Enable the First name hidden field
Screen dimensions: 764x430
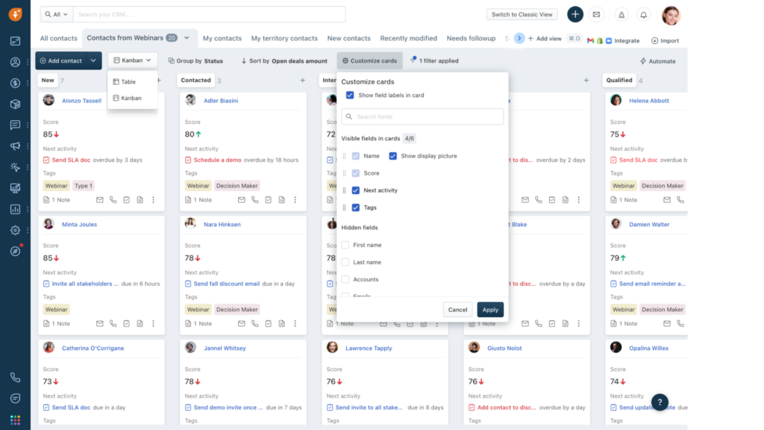[x=345, y=245]
